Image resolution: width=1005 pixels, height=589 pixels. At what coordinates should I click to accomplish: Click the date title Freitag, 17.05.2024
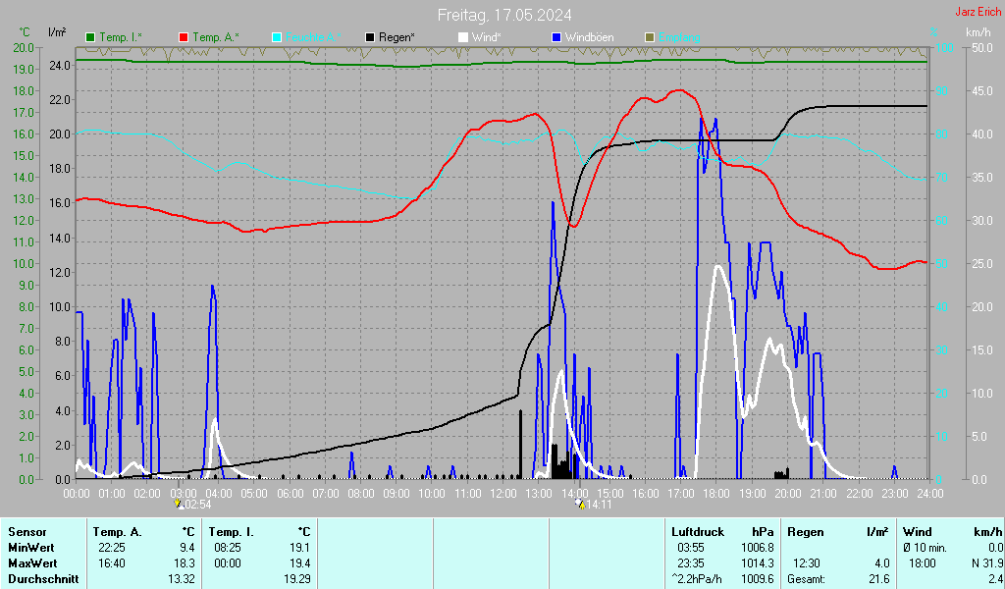[x=503, y=15]
